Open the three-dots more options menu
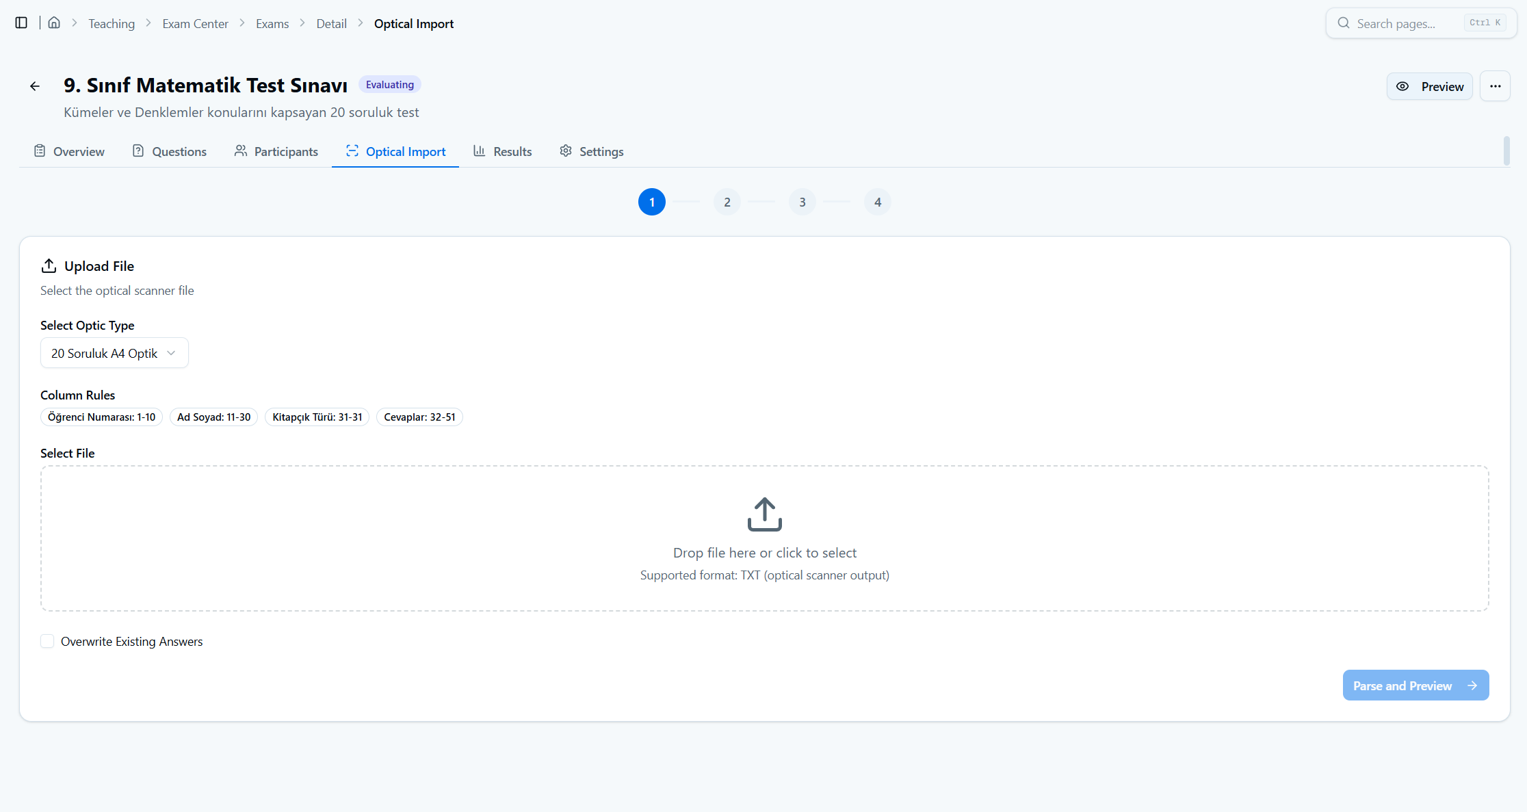 click(x=1495, y=86)
